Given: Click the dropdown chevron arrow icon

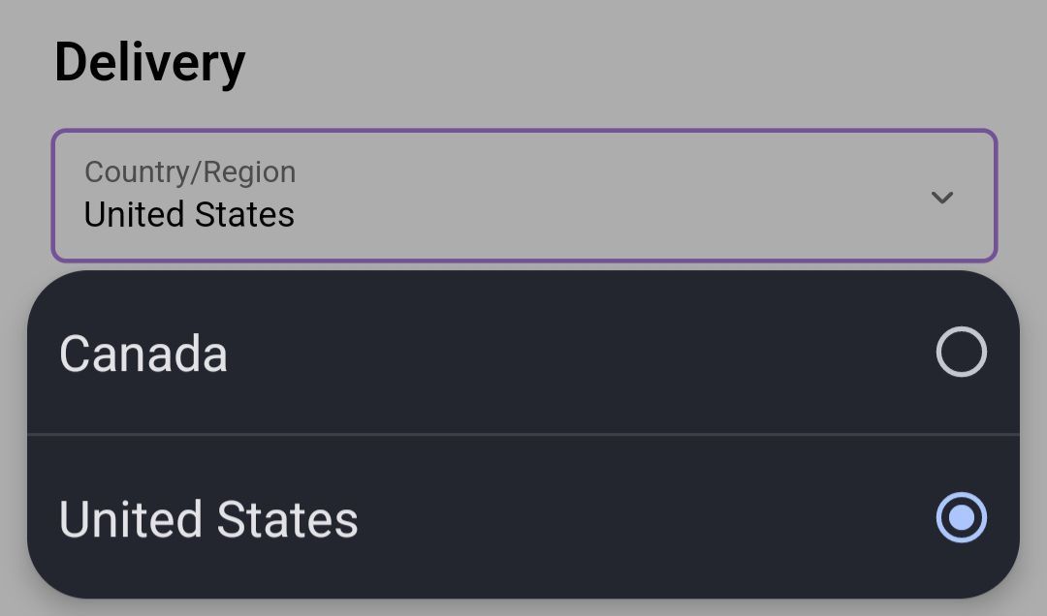Looking at the screenshot, I should 941,198.
